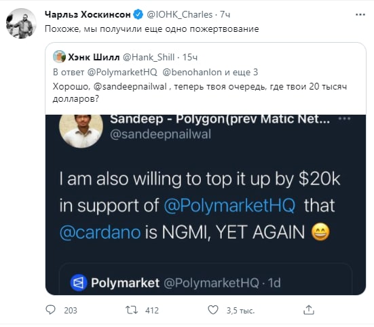Screen dimensions: 374x327
Task: Click the Polymarket logo icon in screenshot
Action: tap(79, 283)
